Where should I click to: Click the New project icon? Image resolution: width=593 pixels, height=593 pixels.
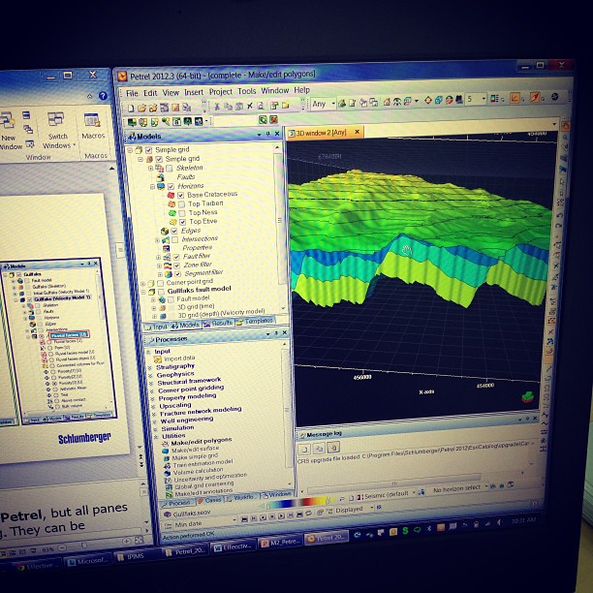131,109
